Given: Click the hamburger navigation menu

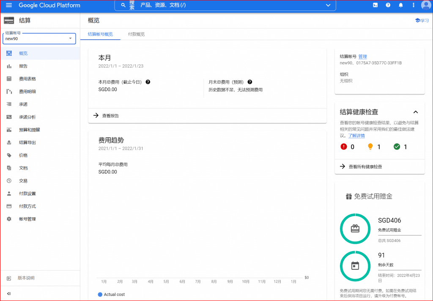Looking at the screenshot, I should tap(9, 5).
